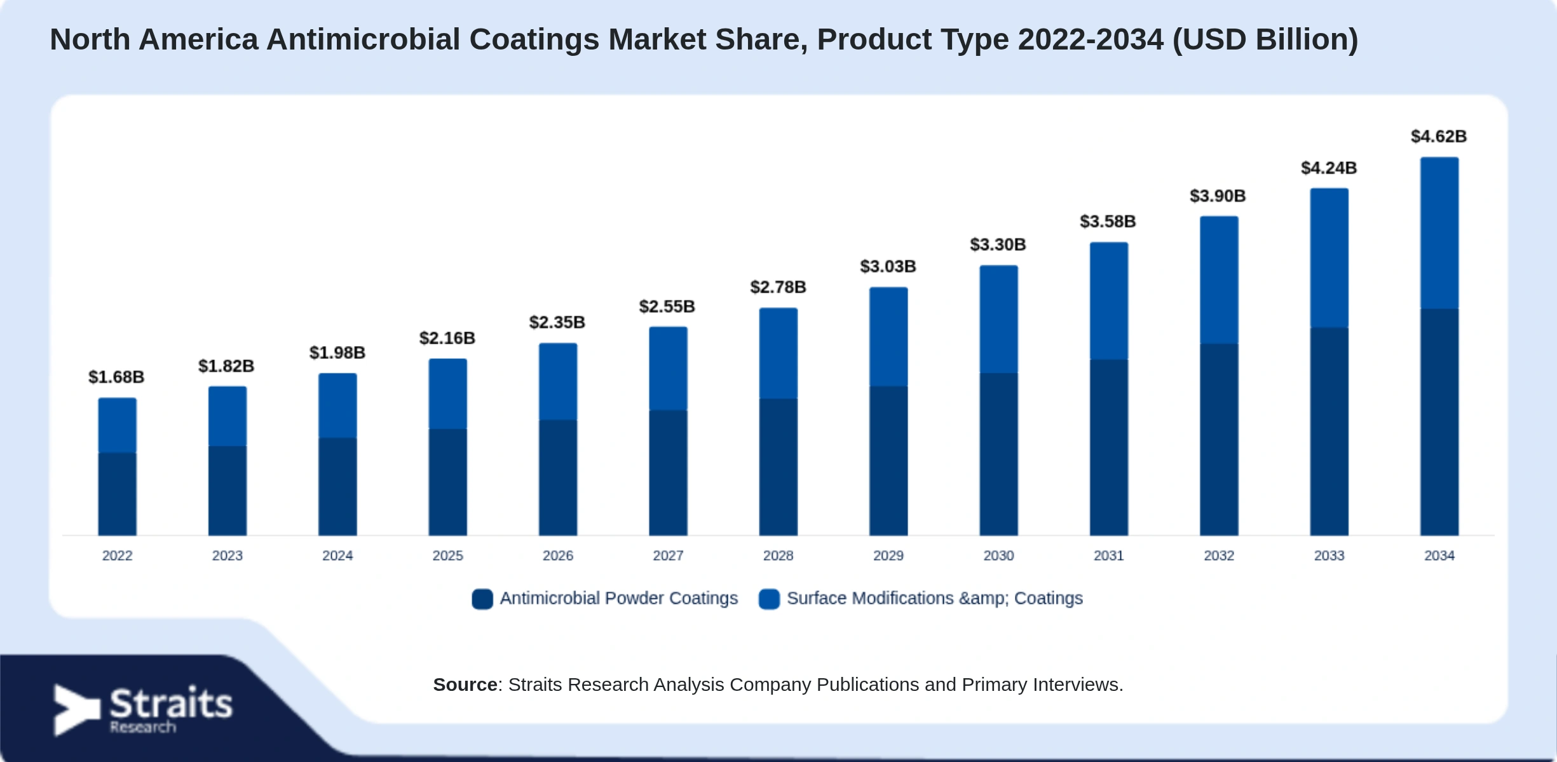Click the 2024 axis label
Screen dimensions: 1557x762
(337, 556)
